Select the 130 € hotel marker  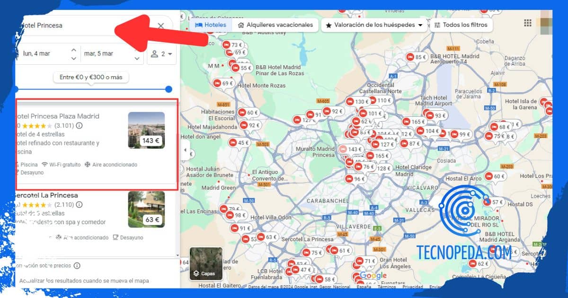point(357,101)
